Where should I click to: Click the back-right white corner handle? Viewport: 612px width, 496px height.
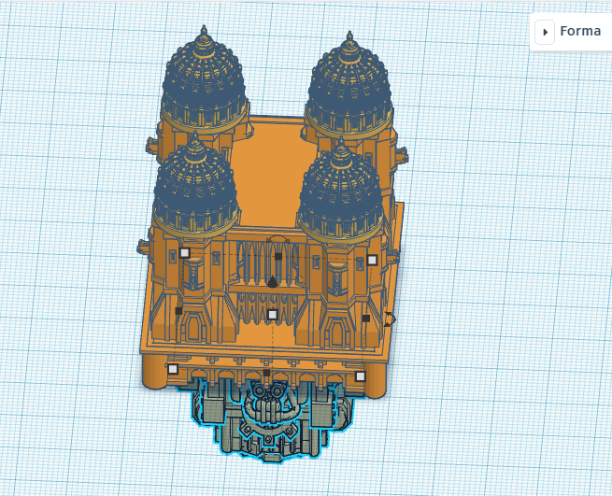[371, 260]
